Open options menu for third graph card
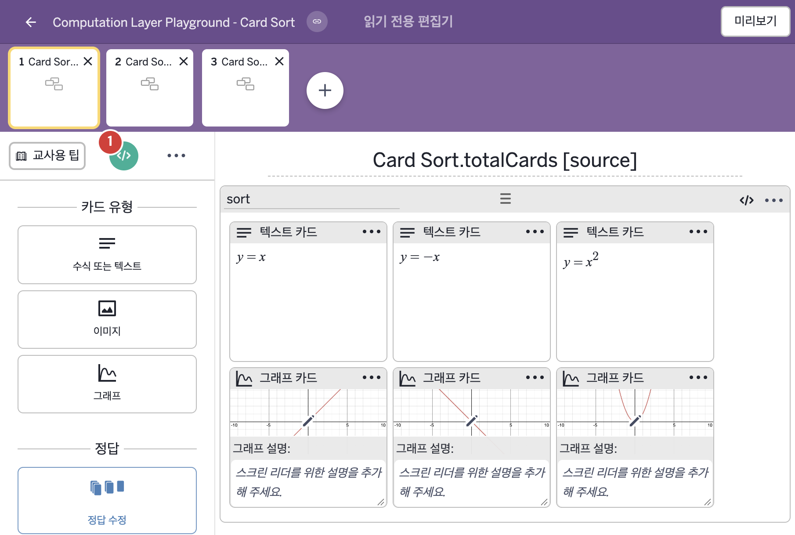The image size is (795, 535). point(698,377)
